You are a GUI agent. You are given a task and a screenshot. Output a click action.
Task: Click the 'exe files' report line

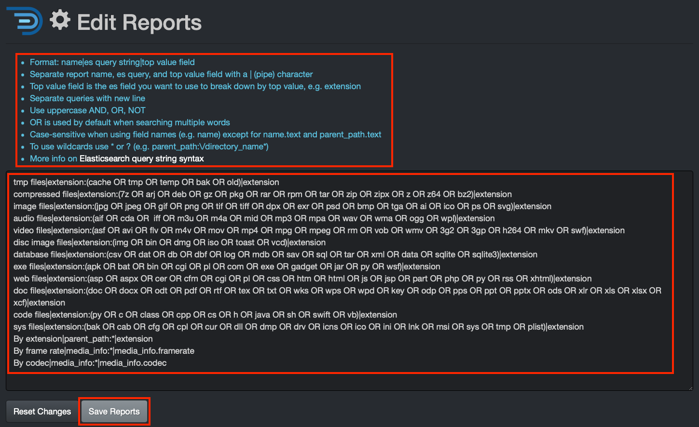(x=227, y=267)
